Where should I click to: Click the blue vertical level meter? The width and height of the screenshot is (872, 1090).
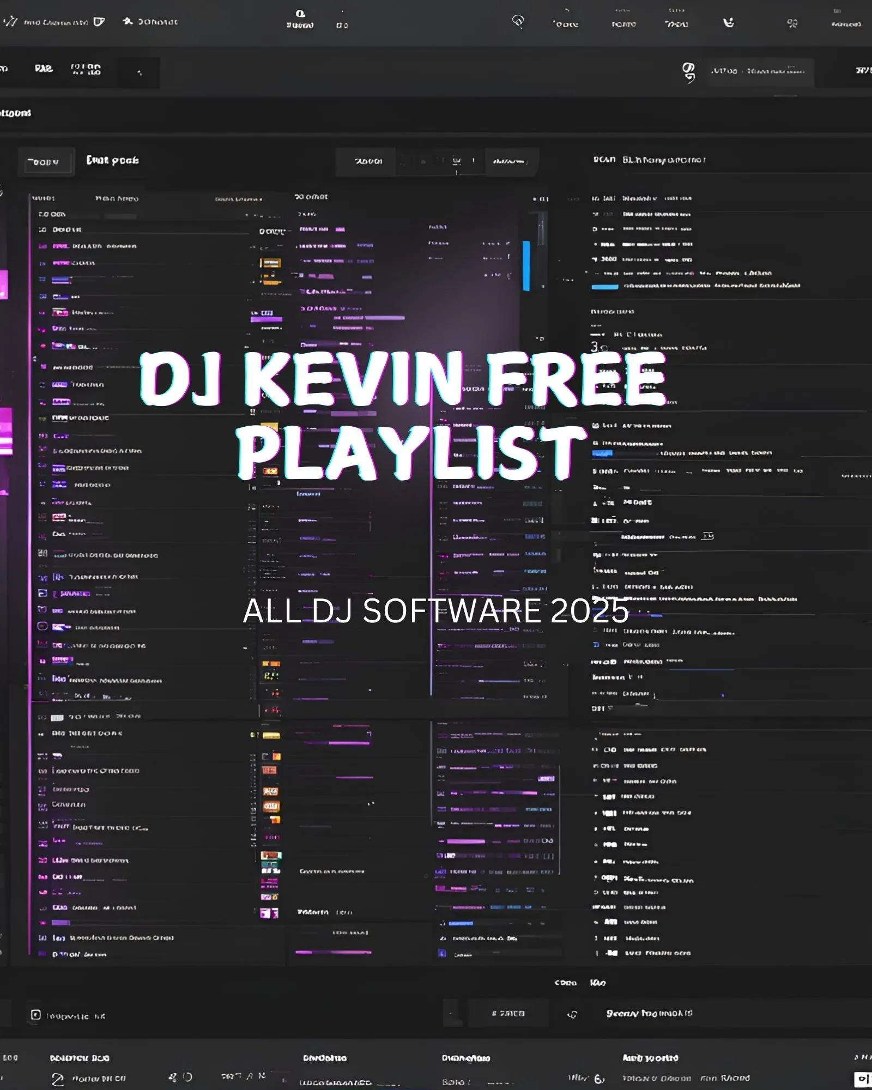click(x=526, y=265)
